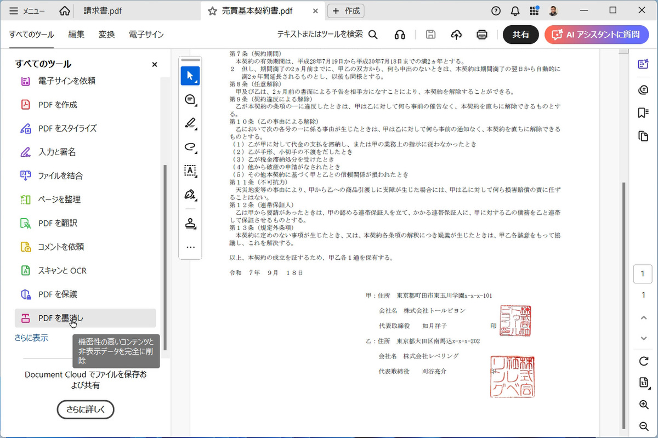Screen dimensions: 658x438
Task: Select the 編集 menu tab
Action: tap(76, 35)
